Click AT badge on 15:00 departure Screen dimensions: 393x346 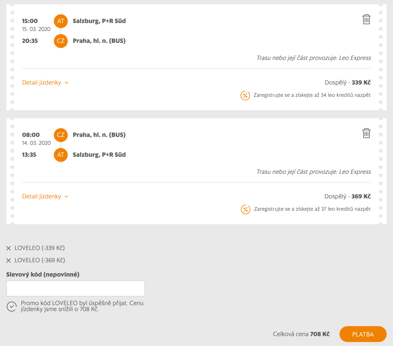click(61, 21)
